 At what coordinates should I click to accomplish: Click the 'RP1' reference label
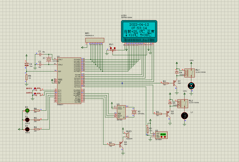87,33
